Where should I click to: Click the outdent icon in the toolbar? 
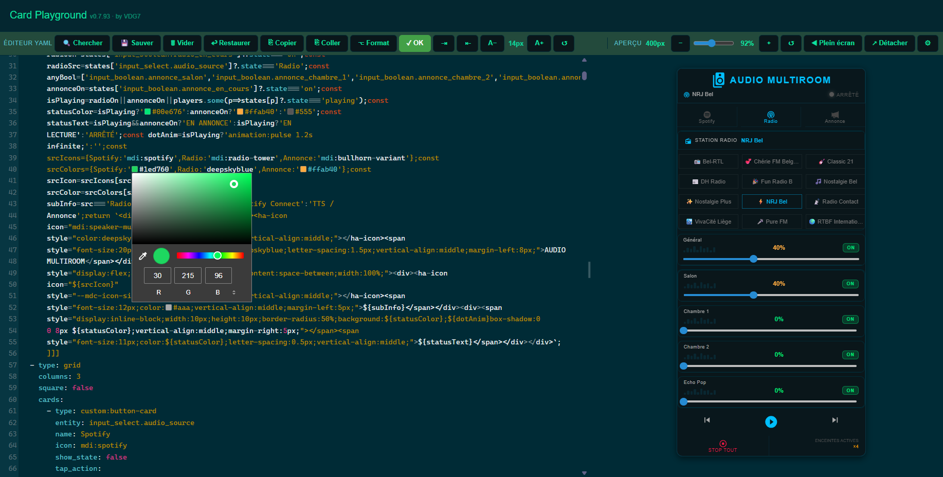467,43
